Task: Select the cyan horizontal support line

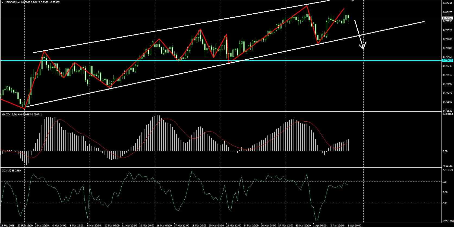Action: (x=221, y=60)
